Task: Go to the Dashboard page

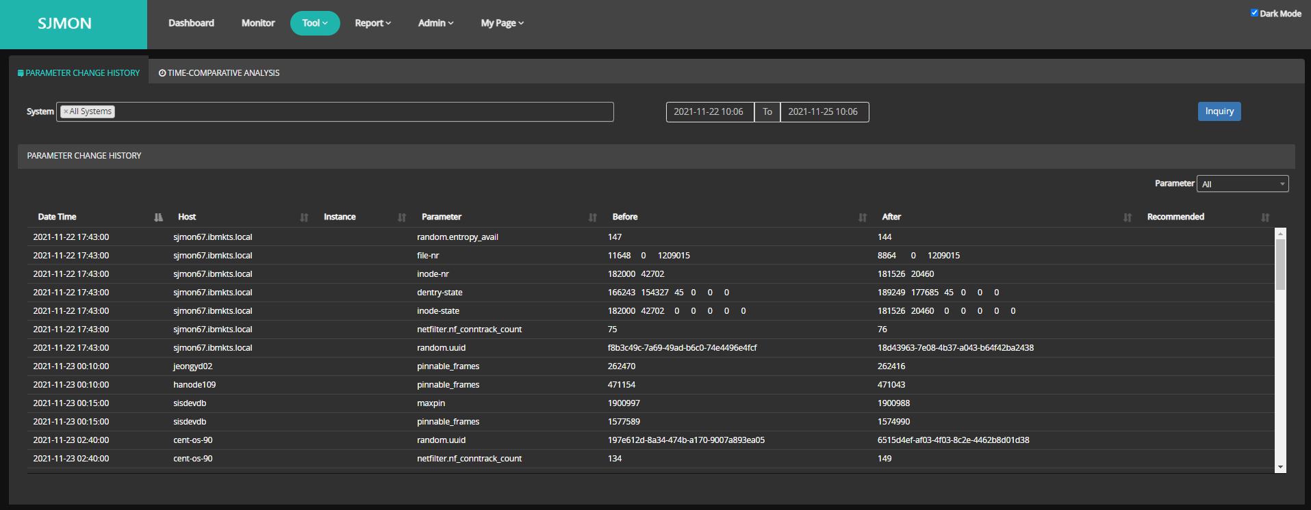Action: pos(191,23)
